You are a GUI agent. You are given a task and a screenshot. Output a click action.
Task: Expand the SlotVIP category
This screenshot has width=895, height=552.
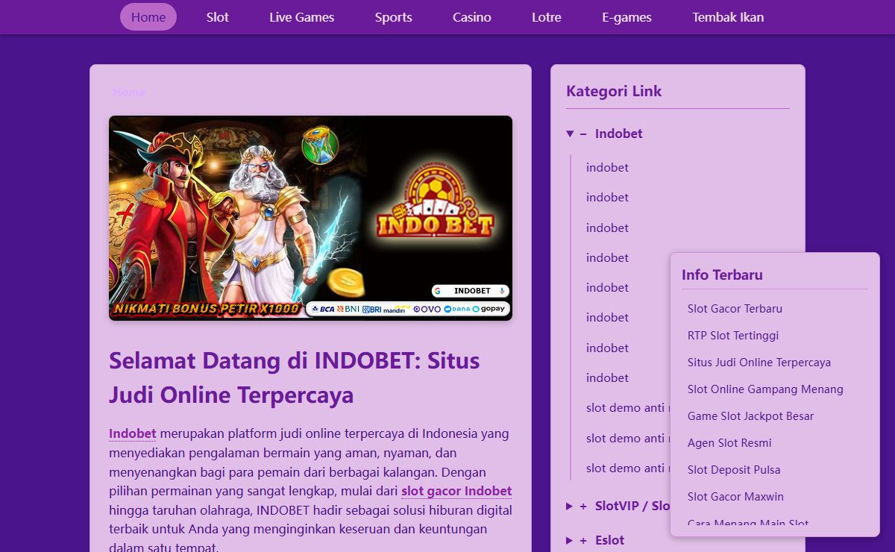coord(618,506)
